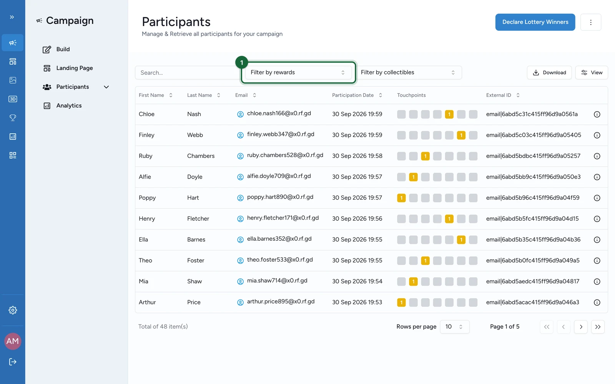The width and height of the screenshot is (615, 384).
Task: Open the three-dot more options menu
Action: pyautogui.click(x=591, y=22)
